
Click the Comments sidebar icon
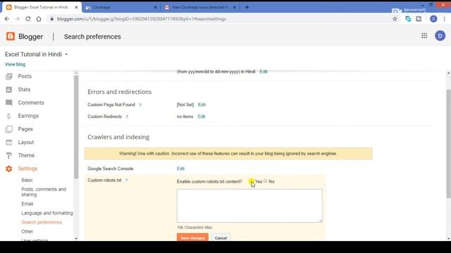[x=9, y=103]
